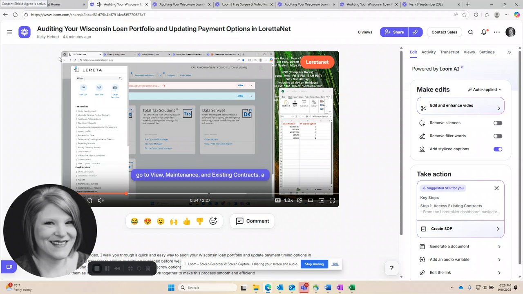Click the browser address bar URL
This screenshot has width=523, height=294.
point(88,15)
